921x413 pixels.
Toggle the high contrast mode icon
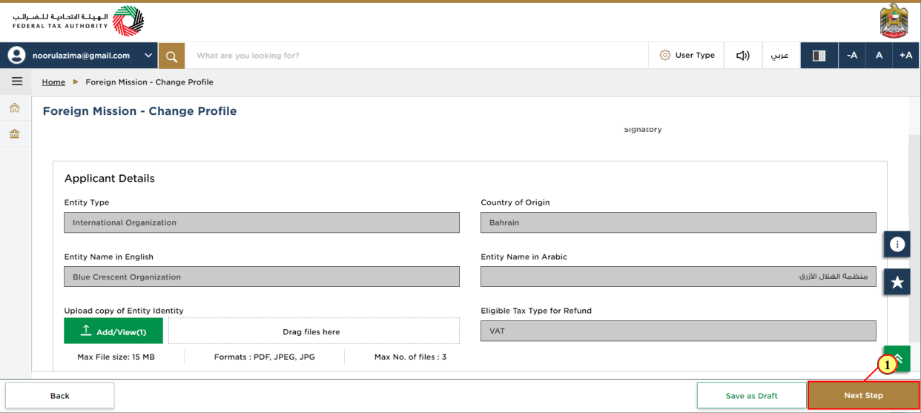[819, 56]
